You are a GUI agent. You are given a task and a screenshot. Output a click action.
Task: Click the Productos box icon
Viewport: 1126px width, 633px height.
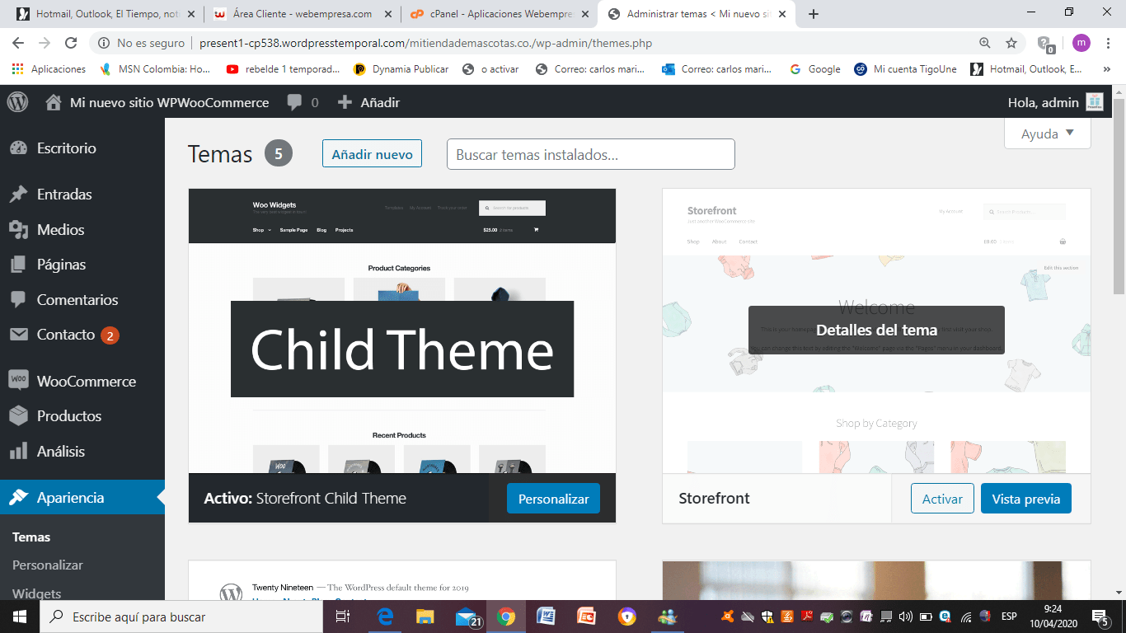(x=18, y=416)
